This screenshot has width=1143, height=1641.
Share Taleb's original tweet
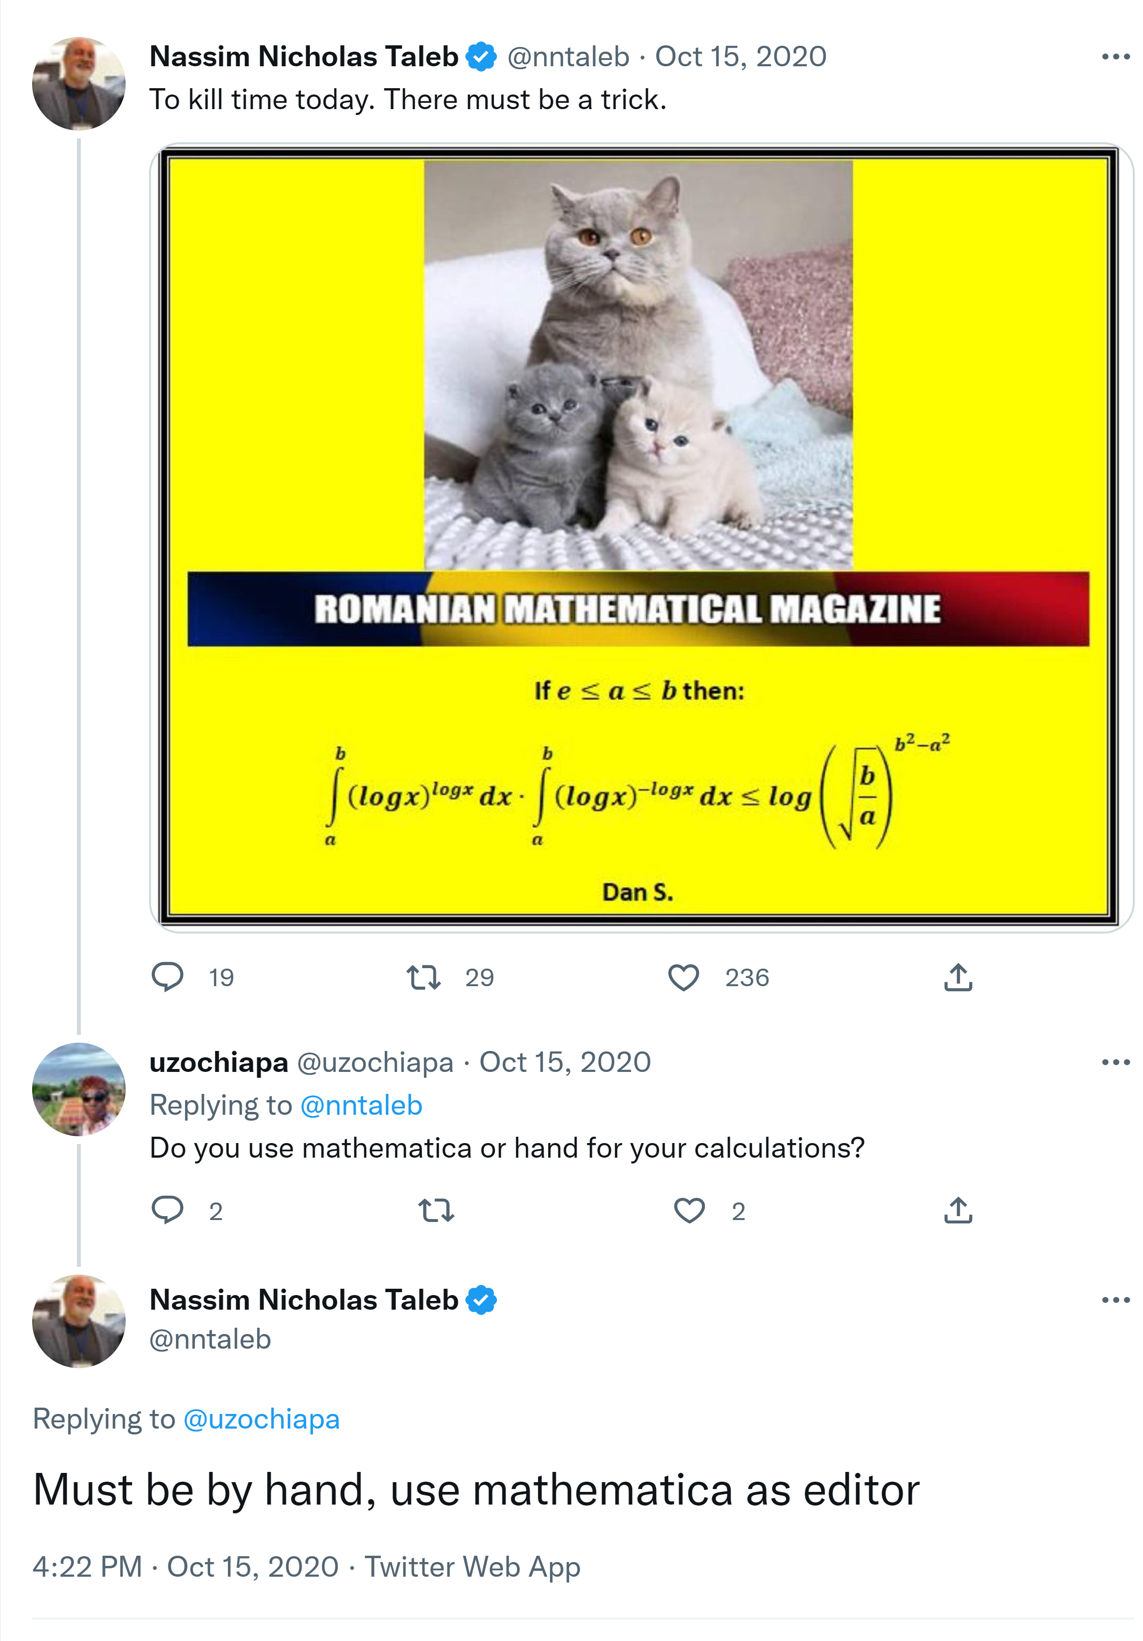pyautogui.click(x=958, y=977)
